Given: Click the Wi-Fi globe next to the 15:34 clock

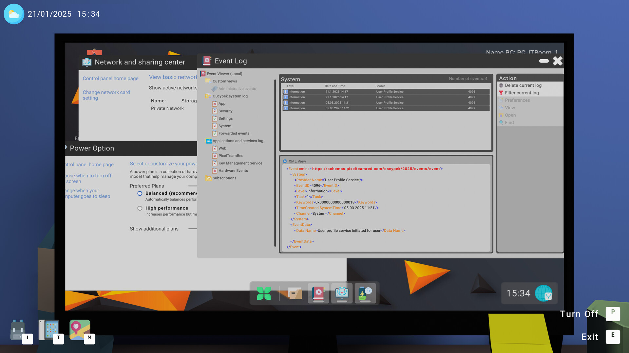Looking at the screenshot, I should click(x=543, y=293).
